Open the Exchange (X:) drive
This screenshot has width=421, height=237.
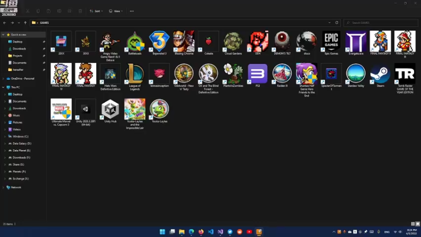pos(21,179)
